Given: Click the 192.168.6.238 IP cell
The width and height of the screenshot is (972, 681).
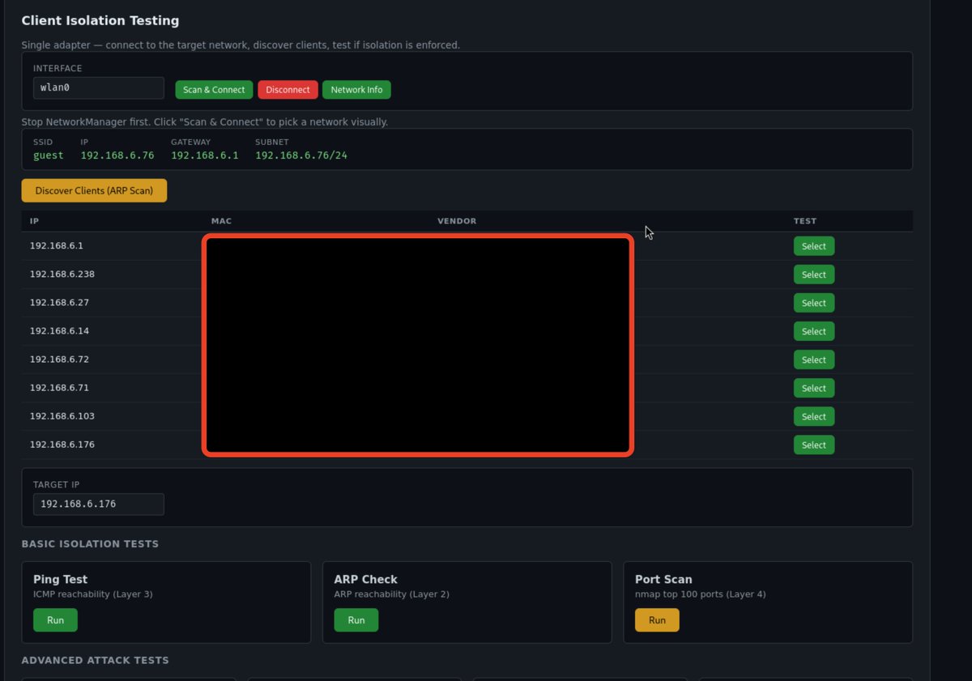Looking at the screenshot, I should (62, 274).
